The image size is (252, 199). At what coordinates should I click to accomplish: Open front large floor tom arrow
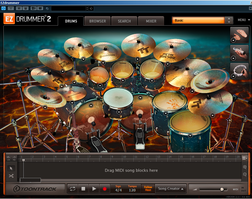point(190,135)
